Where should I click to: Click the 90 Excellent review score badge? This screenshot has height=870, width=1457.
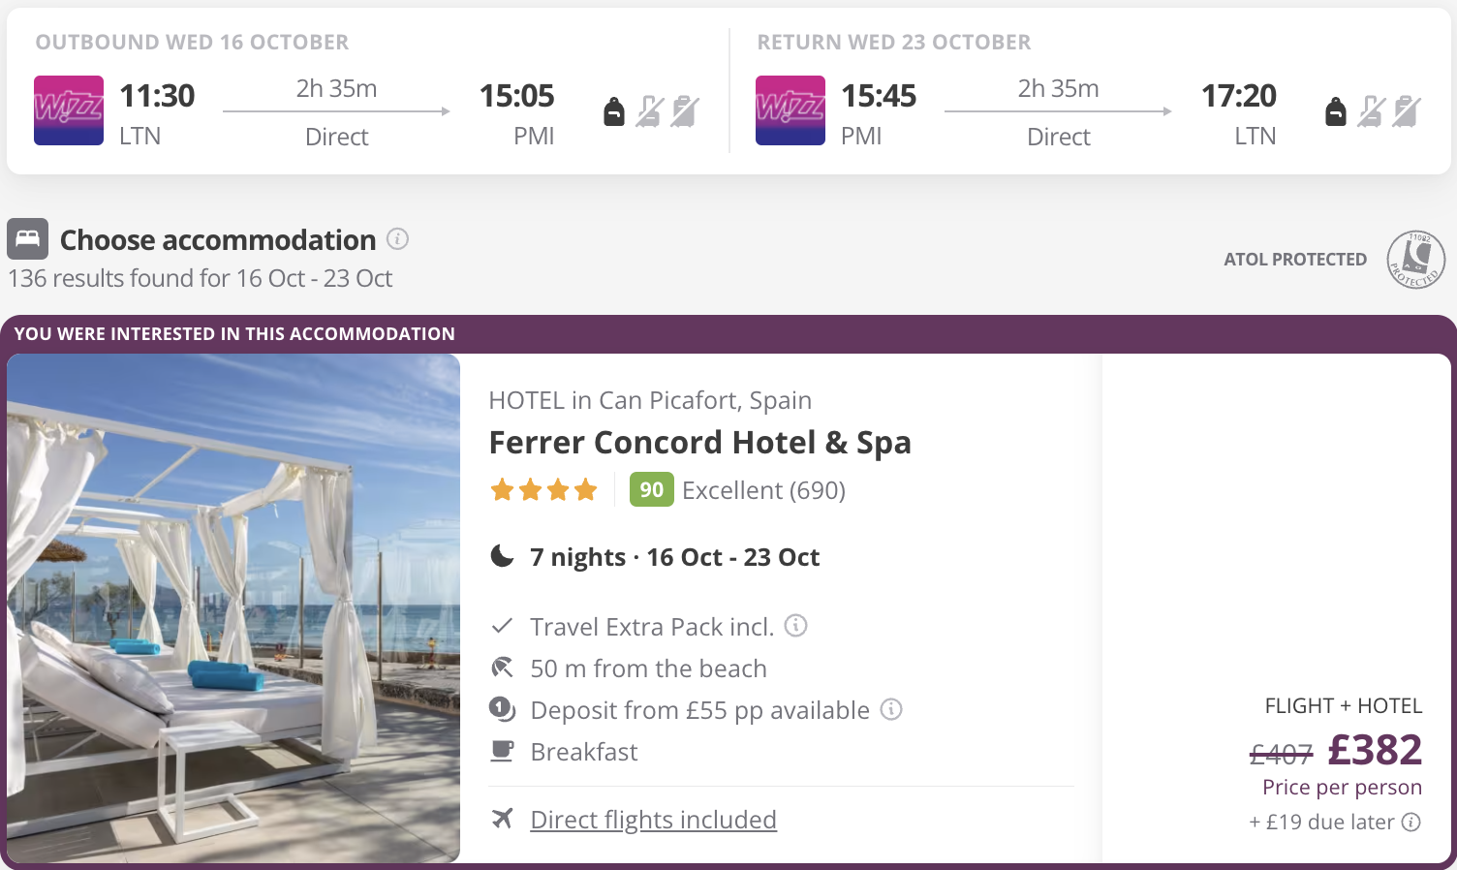coord(651,490)
